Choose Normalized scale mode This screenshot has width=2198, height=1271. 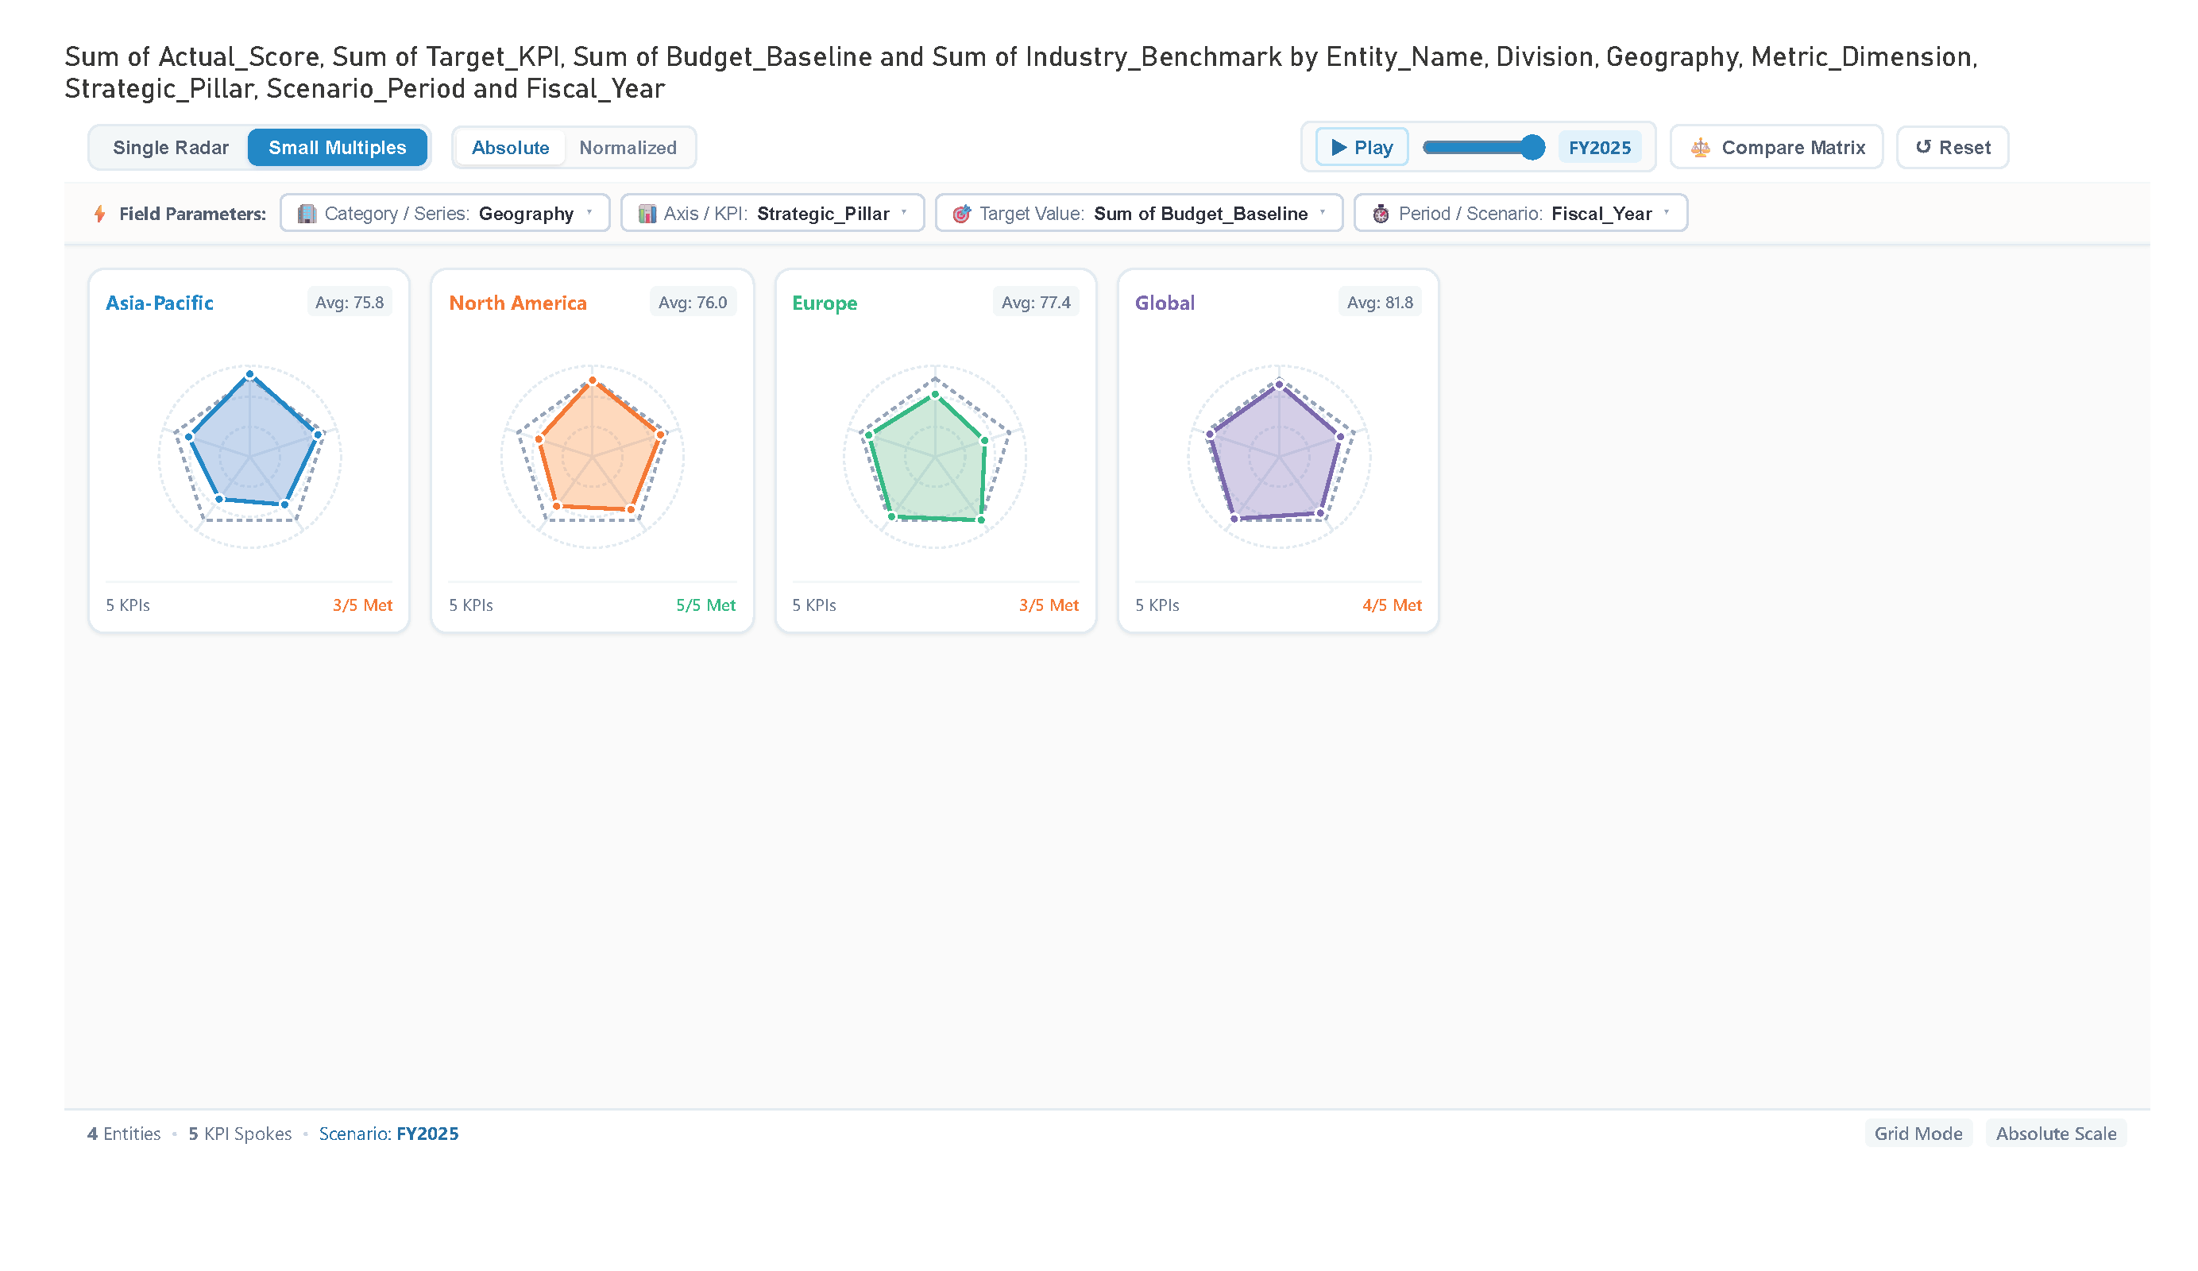coord(628,148)
